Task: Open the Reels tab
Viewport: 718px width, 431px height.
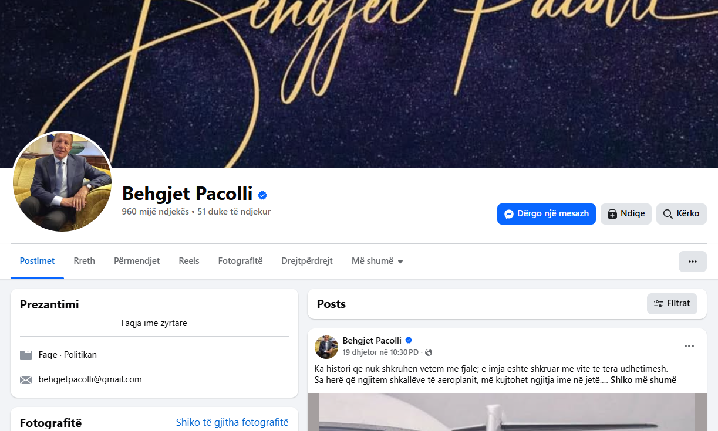Action: coord(189,261)
